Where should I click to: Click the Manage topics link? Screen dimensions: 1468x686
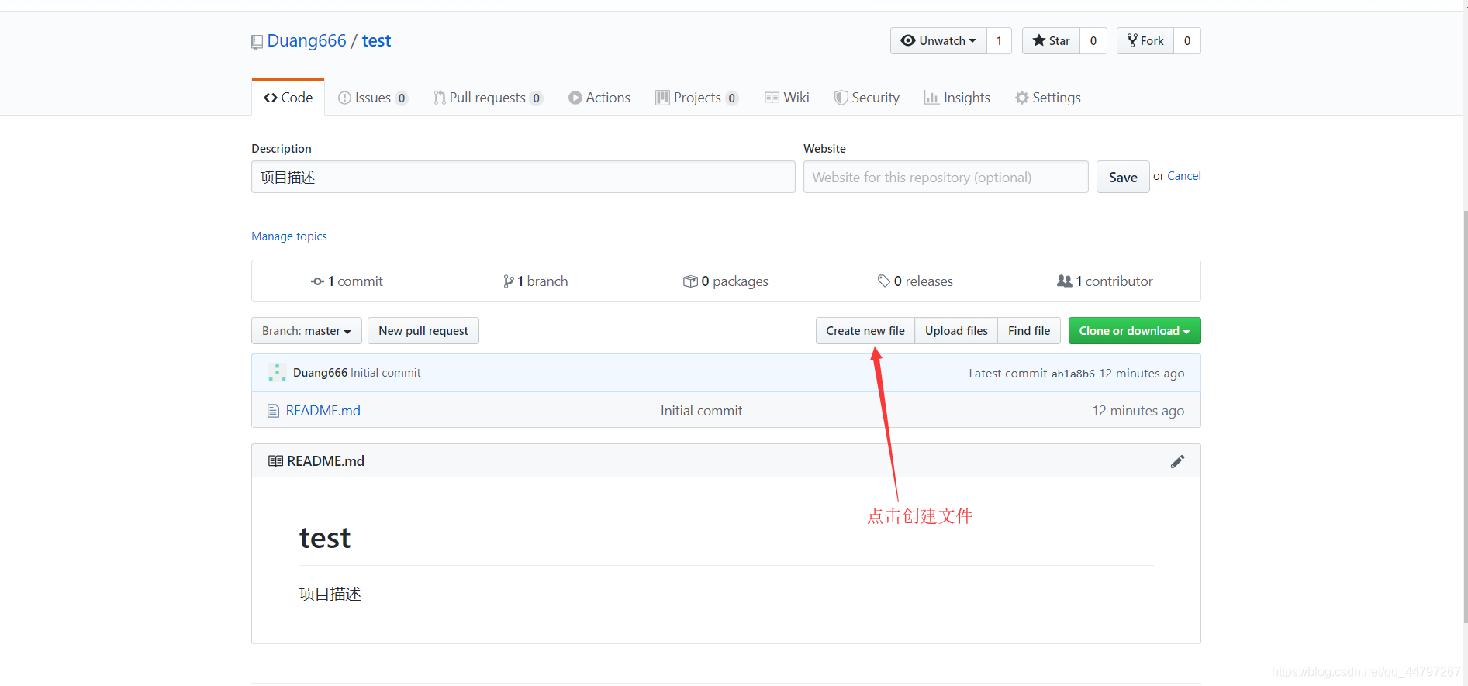pos(289,236)
